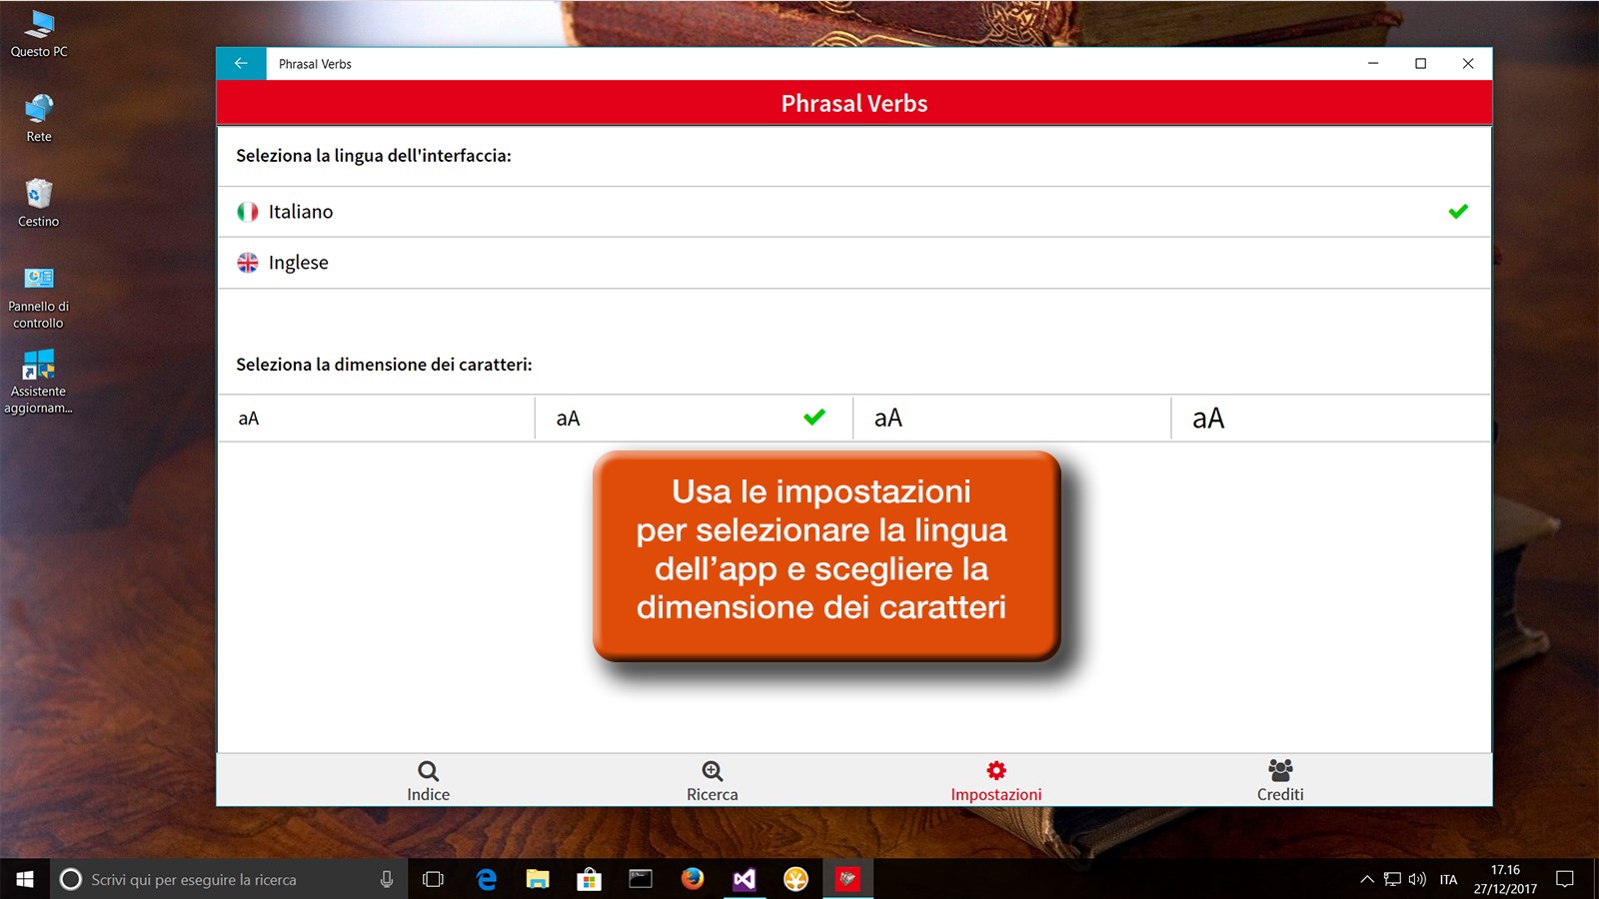The height and width of the screenshot is (899, 1599).
Task: Change ITA keyboard language
Action: [x=1448, y=879]
